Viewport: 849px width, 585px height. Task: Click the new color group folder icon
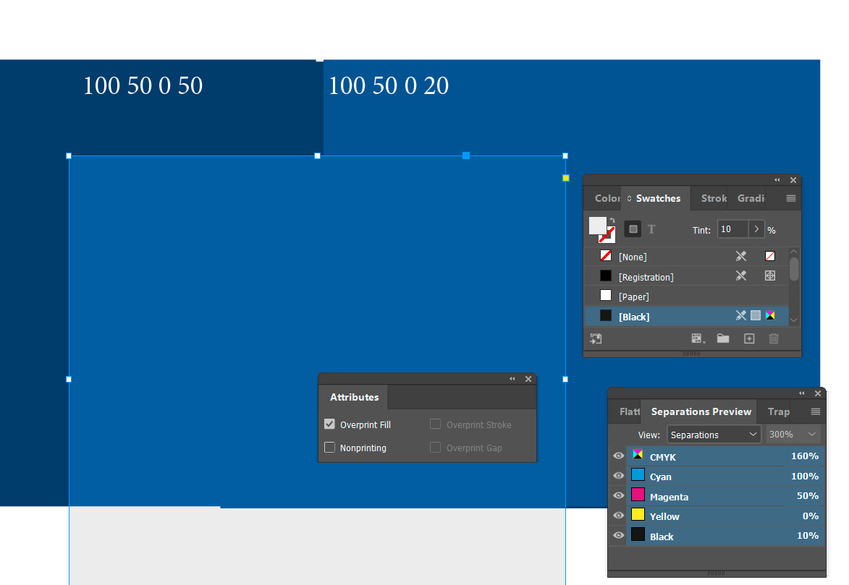point(723,338)
